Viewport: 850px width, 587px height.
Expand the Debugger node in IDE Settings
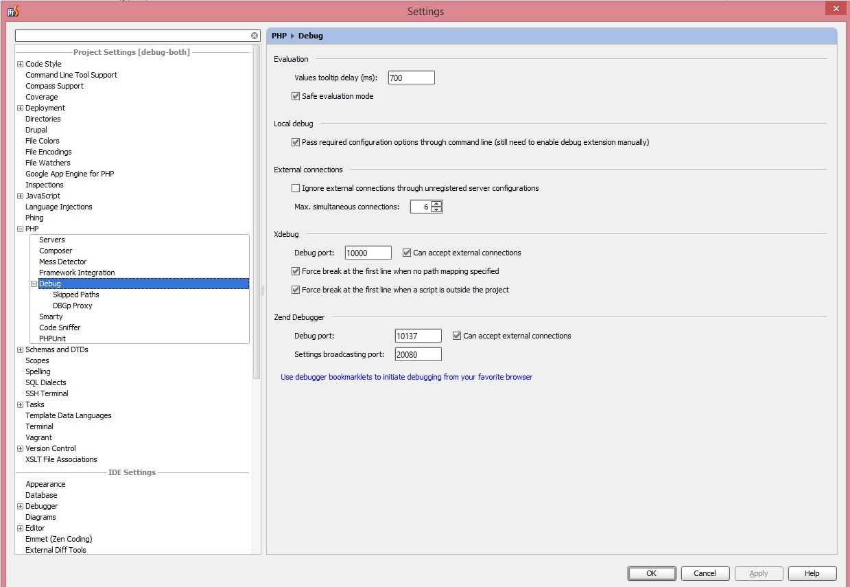[20, 506]
